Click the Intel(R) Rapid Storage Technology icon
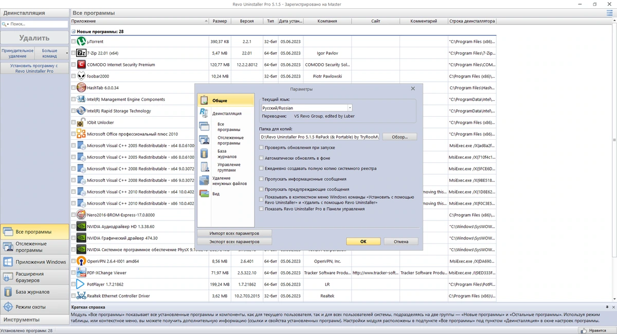The height and width of the screenshot is (334, 617). point(81,110)
